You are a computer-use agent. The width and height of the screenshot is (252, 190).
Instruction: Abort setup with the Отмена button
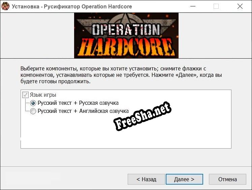(x=227, y=179)
